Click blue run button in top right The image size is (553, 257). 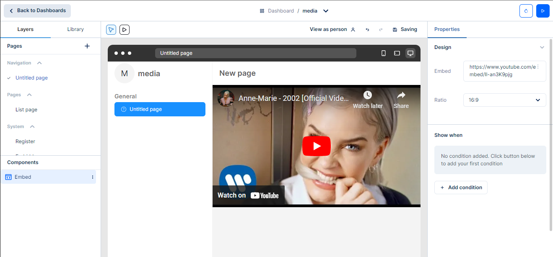[543, 11]
